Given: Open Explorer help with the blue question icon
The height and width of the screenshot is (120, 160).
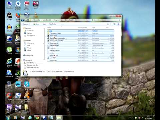Looking at the screenshot, I should coord(118,24).
